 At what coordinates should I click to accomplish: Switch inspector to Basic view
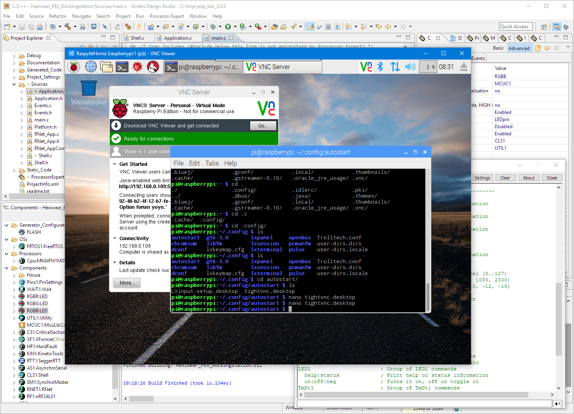pos(498,48)
